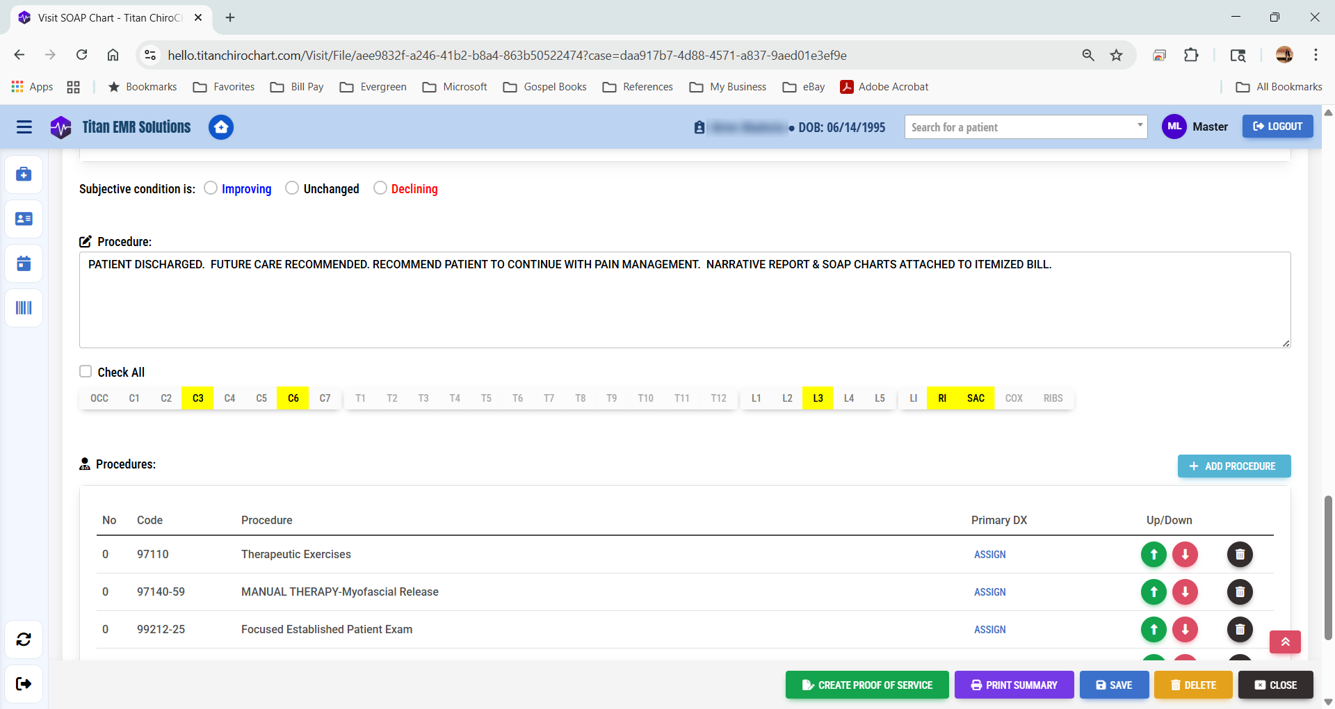
Task: Move MANUAL THERAPY-Myofascial Release up
Action: coord(1153,592)
